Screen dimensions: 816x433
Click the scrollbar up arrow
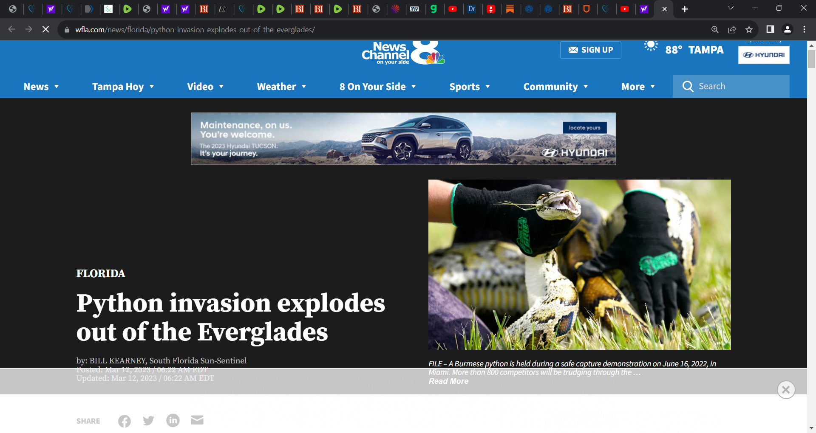click(x=811, y=45)
